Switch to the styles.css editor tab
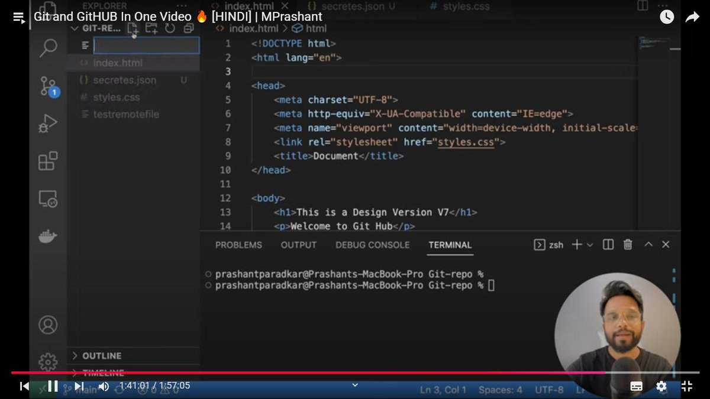 tap(460, 7)
